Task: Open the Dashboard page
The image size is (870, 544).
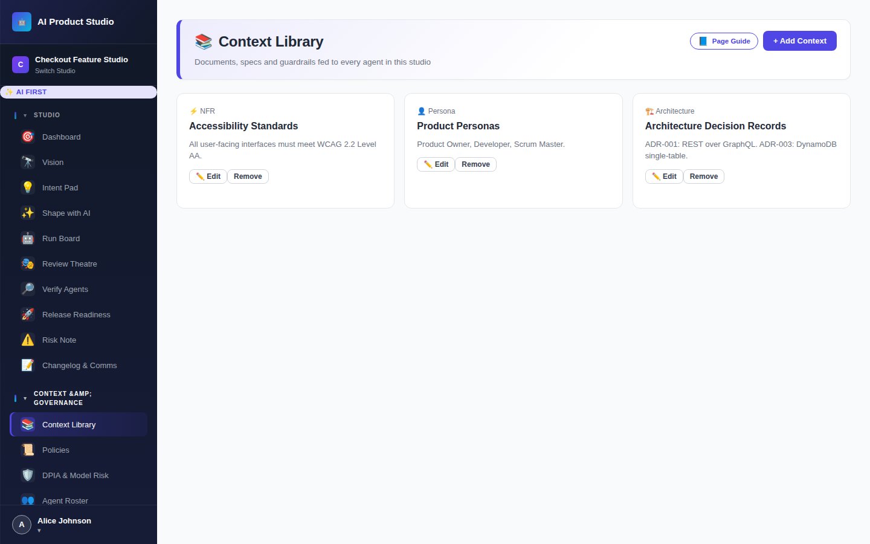Action: [x=79, y=137]
